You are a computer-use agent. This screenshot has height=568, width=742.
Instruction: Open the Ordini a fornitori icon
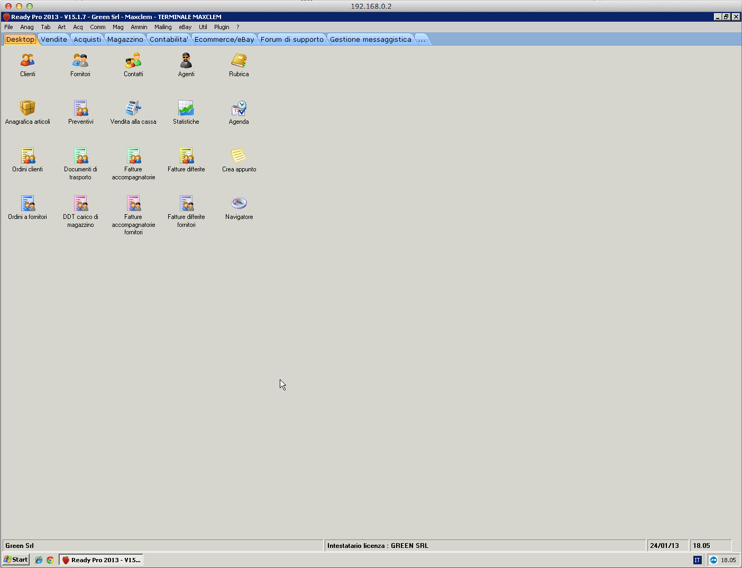pyautogui.click(x=28, y=203)
